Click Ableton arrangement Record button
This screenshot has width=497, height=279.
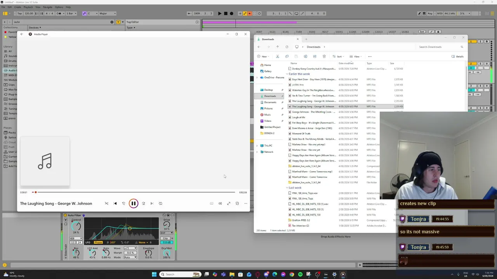(232, 14)
